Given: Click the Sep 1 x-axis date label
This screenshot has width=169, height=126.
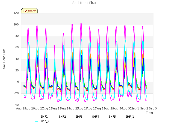Looking at the screenshot, I should (x=135, y=108).
